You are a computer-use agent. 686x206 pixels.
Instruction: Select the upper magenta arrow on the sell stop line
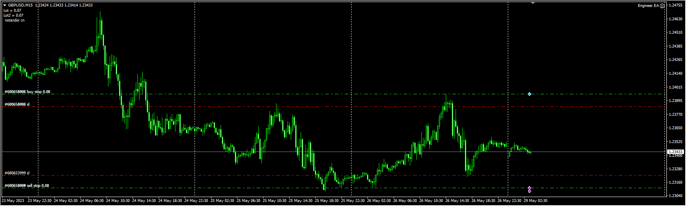click(x=529, y=188)
